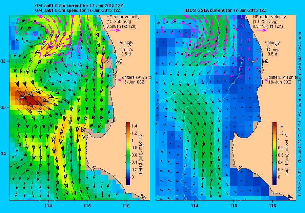Click longitude label 115 on the right map

pos(233,206)
